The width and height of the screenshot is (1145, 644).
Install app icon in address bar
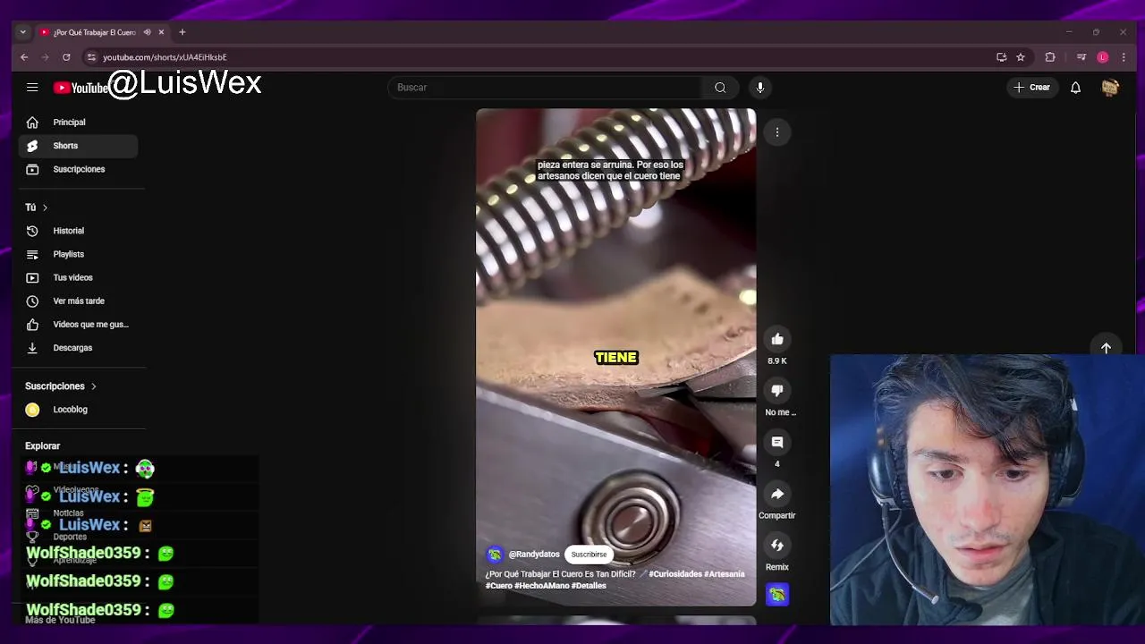point(1002,57)
